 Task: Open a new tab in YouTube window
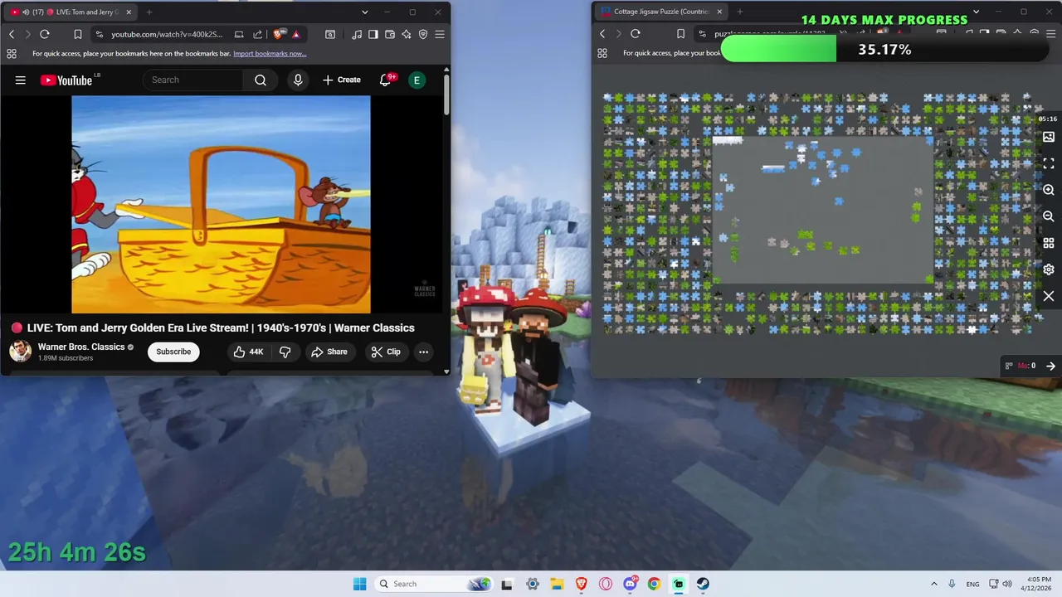(x=149, y=12)
